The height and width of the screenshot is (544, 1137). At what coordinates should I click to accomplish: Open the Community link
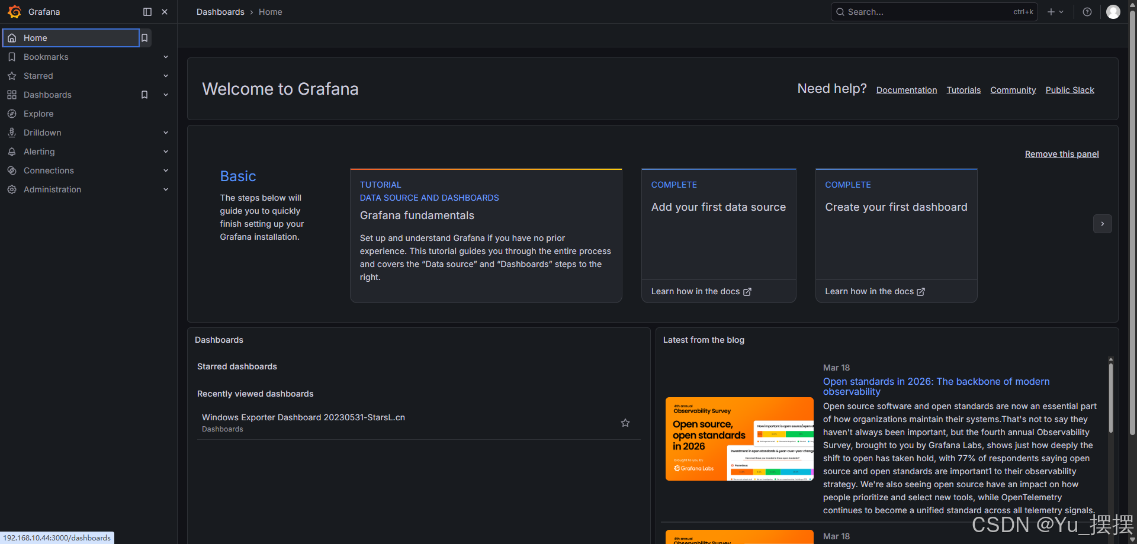coord(1013,90)
